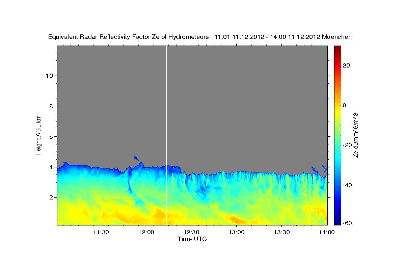Click the '13:30' time tick label
405x270 pixels.
(x=282, y=232)
